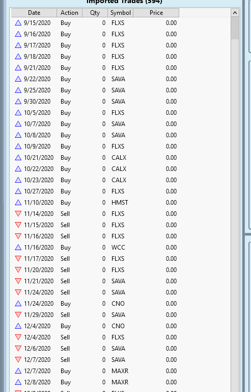Sort by the Symbol column header
Image resolution: width=251 pixels, height=392 pixels.
[x=120, y=13]
